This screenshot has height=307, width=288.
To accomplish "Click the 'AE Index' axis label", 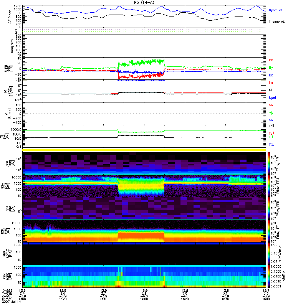I will 10,17.
